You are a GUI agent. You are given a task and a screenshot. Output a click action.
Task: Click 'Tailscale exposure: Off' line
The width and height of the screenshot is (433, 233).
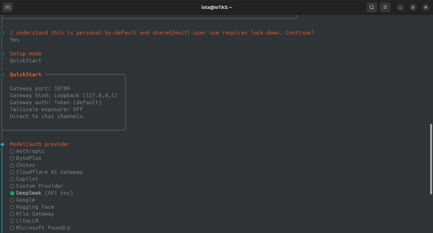[46, 109]
